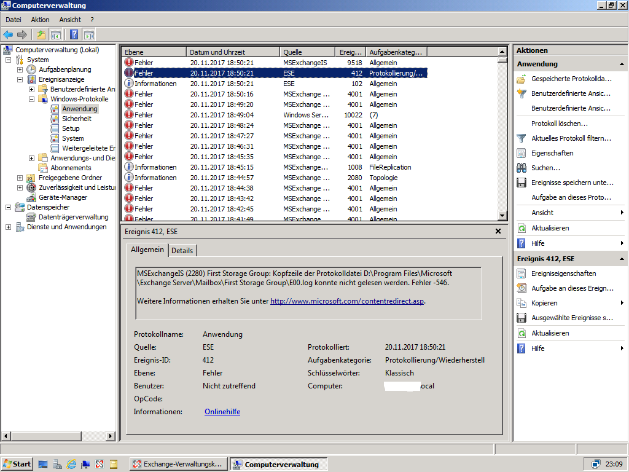This screenshot has width=629, height=472.
Task: Toggle the action pane show/hide button
Action: click(x=89, y=34)
